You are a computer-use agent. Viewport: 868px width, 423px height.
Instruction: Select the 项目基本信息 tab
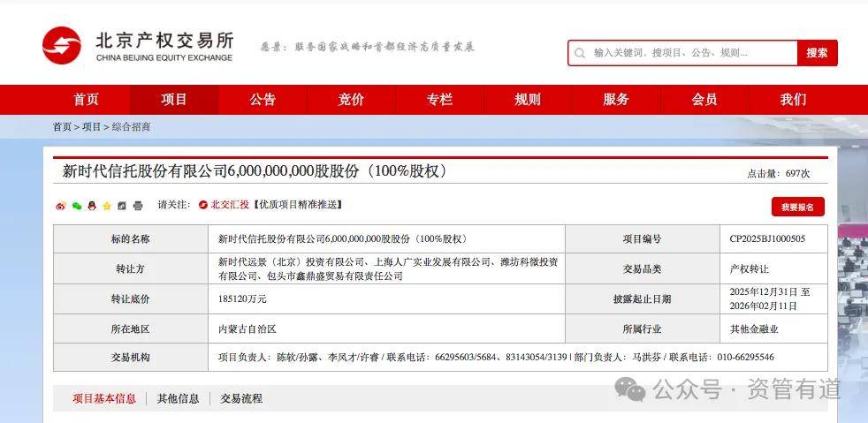[104, 398]
